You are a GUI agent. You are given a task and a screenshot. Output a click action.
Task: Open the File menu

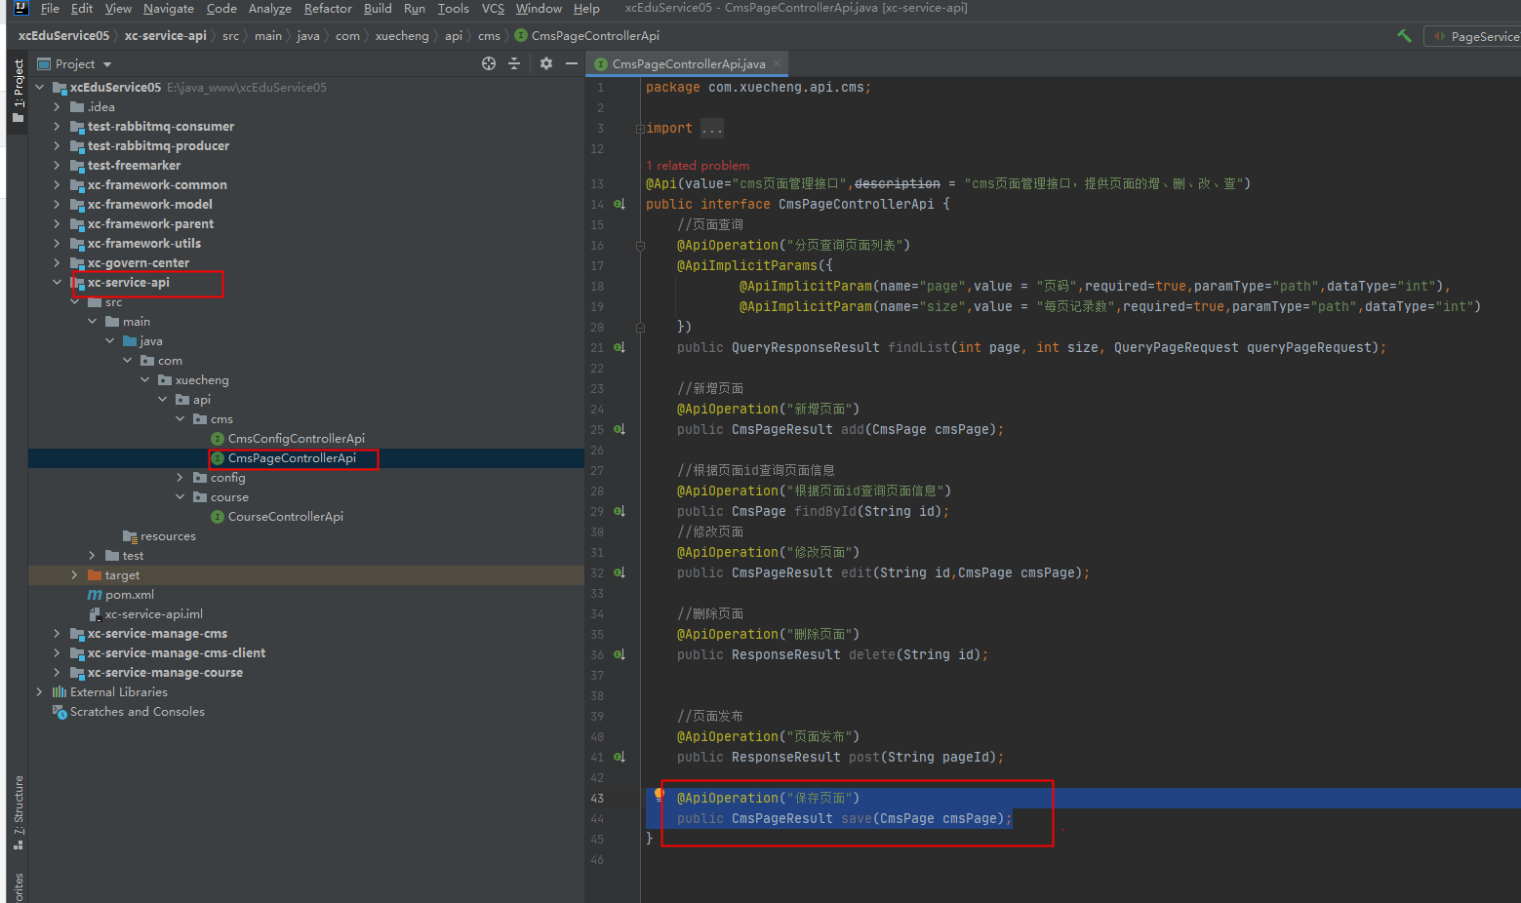pyautogui.click(x=50, y=8)
